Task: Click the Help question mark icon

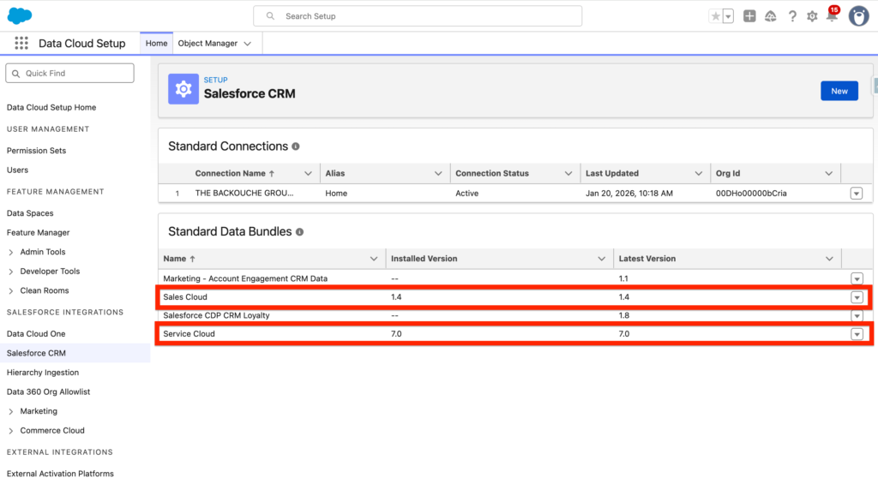Action: [x=791, y=16]
